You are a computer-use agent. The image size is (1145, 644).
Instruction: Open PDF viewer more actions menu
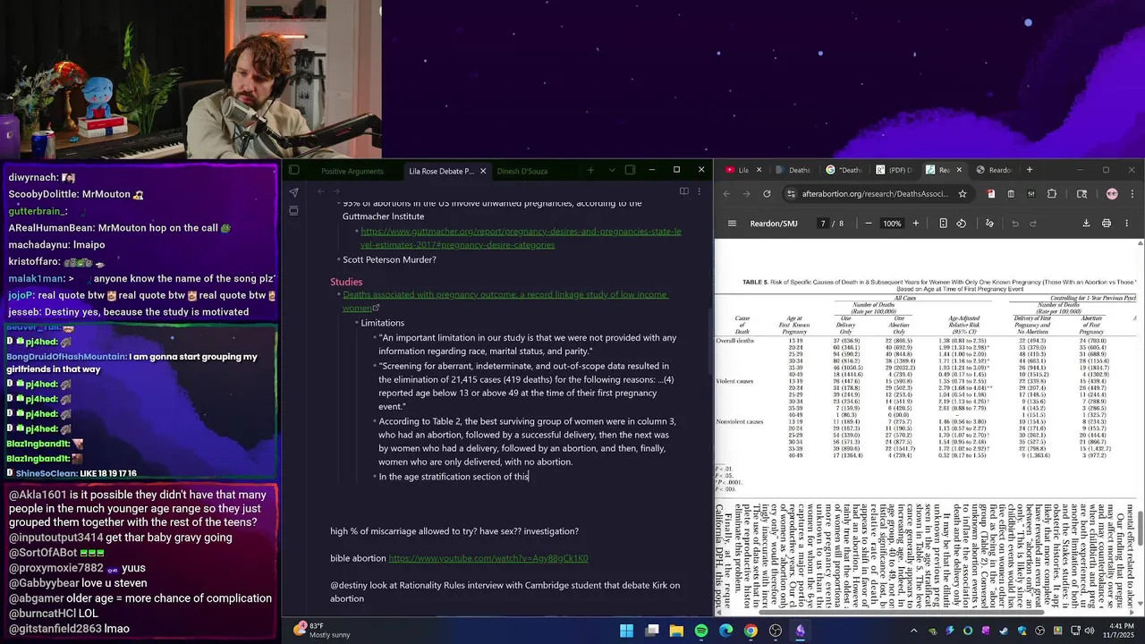[x=1126, y=224]
